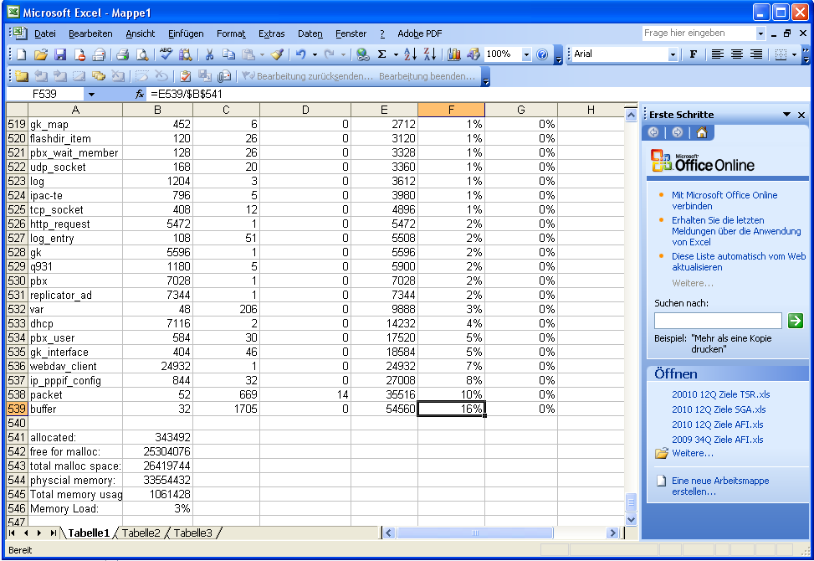Image resolution: width=814 pixels, height=561 pixels.
Task: Open Formatting toolbar options arrow
Action: click(x=806, y=54)
